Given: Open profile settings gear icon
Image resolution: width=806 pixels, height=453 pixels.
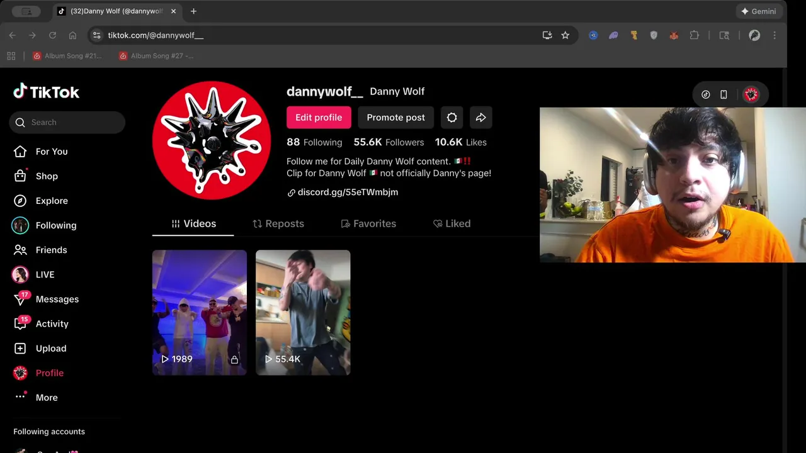Looking at the screenshot, I should click(x=452, y=118).
